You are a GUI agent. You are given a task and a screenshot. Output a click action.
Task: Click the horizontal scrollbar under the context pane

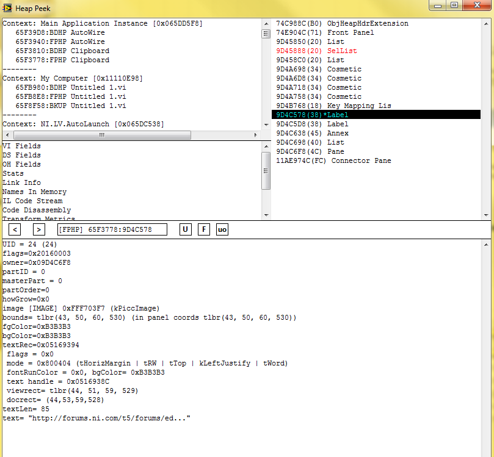(102, 135)
